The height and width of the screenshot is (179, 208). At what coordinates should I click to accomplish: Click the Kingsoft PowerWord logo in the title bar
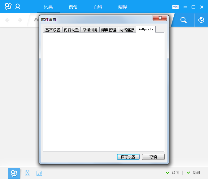pyautogui.click(x=8, y=7)
